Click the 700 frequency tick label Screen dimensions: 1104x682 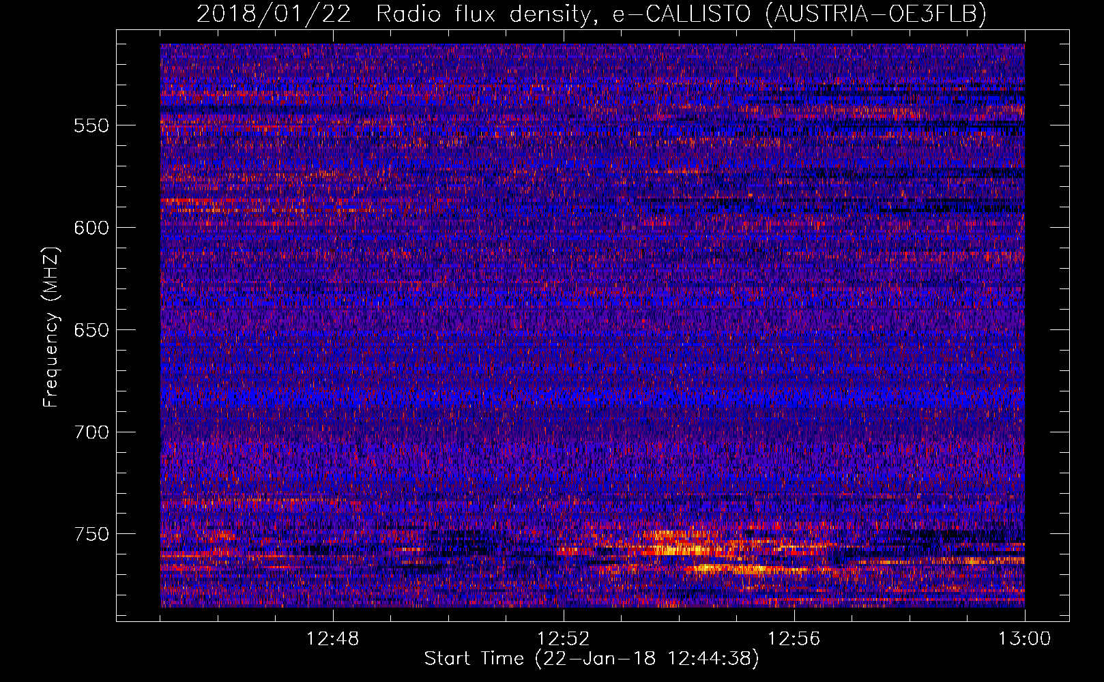click(x=91, y=432)
